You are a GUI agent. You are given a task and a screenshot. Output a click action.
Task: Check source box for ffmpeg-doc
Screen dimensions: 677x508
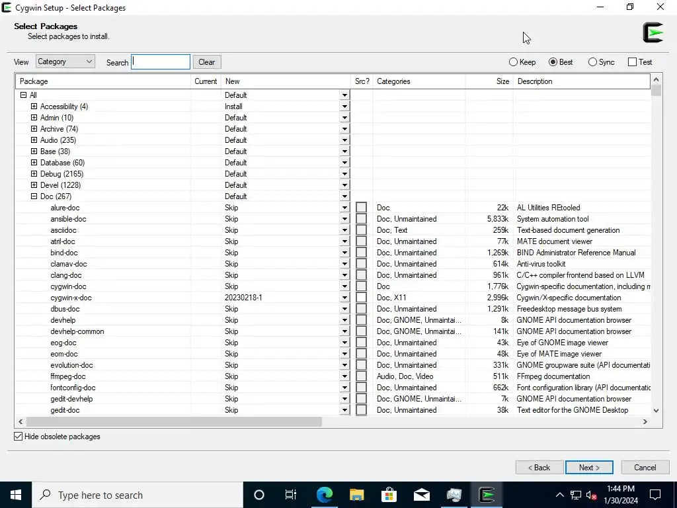(362, 376)
